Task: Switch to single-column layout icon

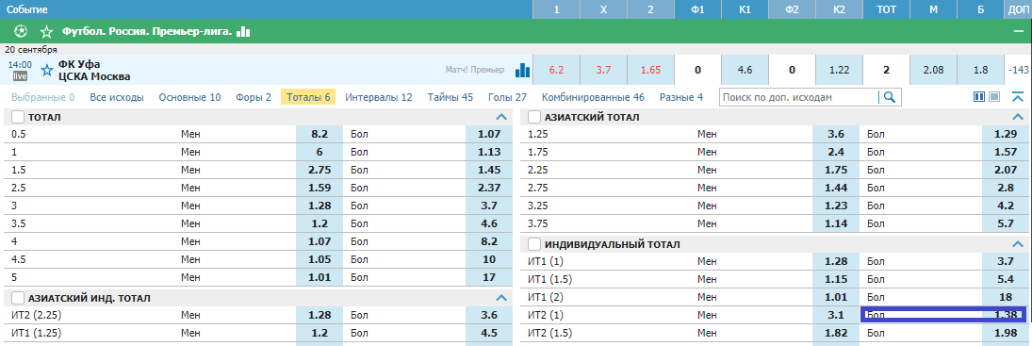Action: click(994, 97)
